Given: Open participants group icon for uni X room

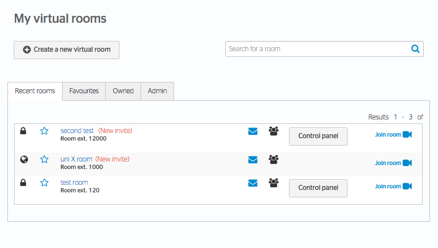Looking at the screenshot, I should pyautogui.click(x=274, y=159).
